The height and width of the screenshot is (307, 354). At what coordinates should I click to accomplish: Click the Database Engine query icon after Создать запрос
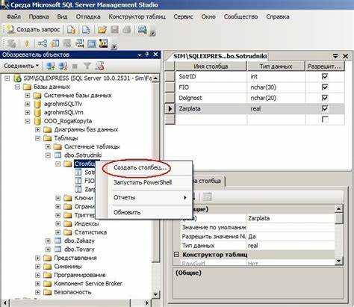(71, 30)
